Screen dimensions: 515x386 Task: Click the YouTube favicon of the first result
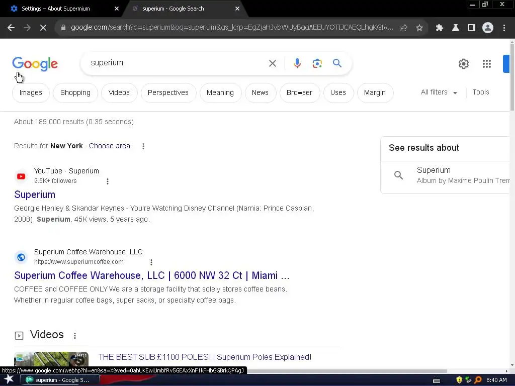(21, 176)
